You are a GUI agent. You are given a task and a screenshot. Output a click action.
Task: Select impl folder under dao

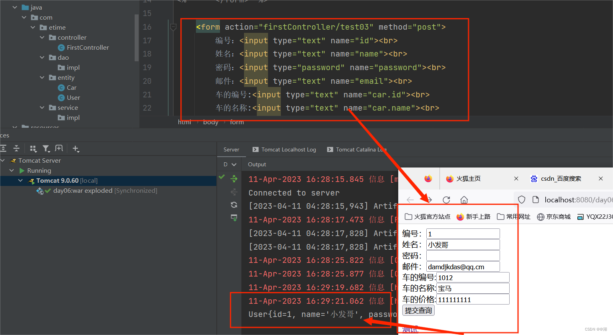tap(73, 67)
